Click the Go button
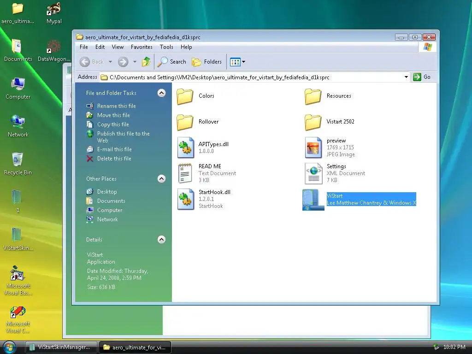 click(422, 77)
